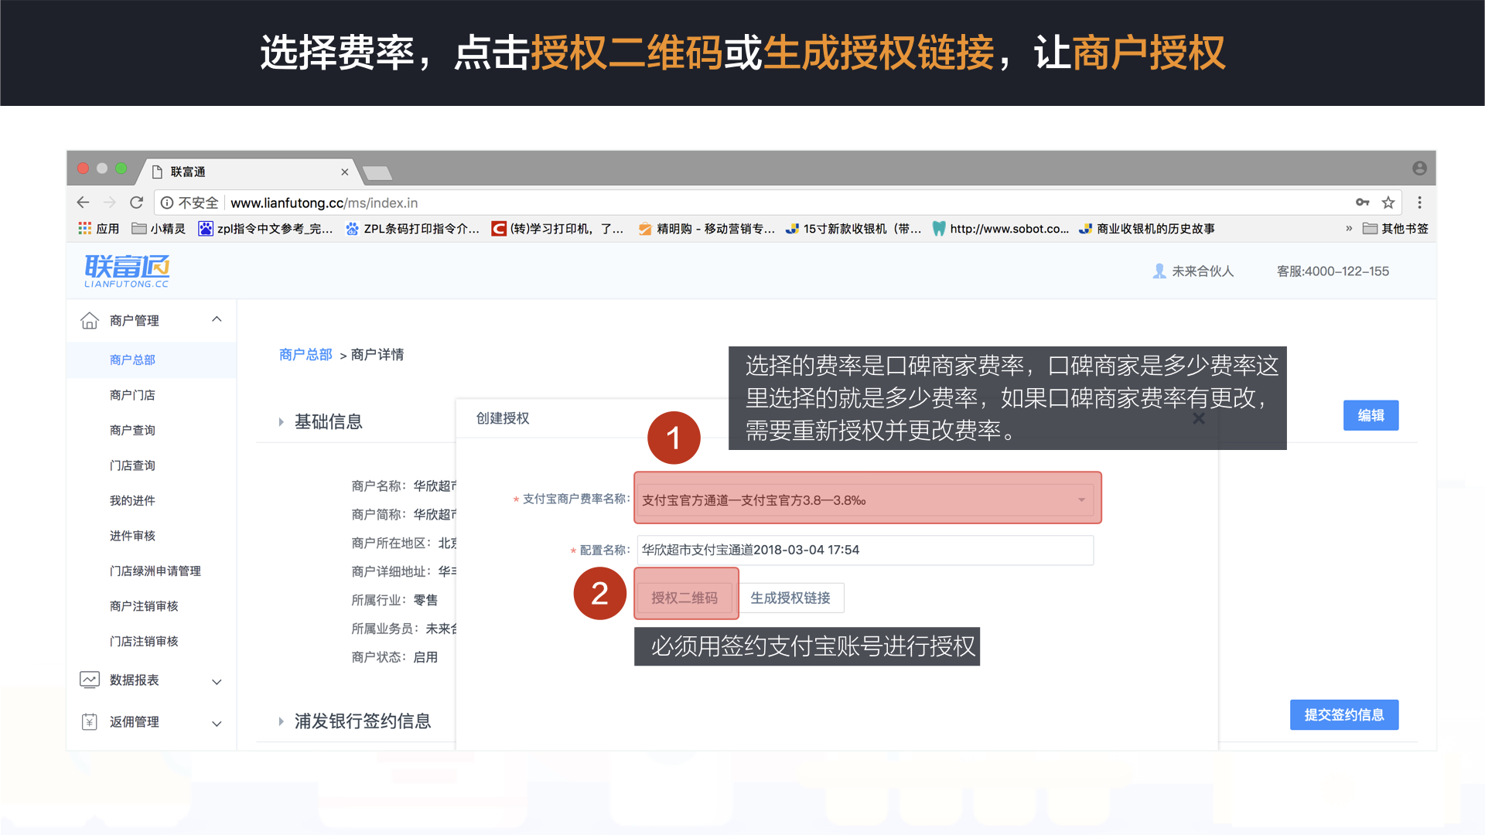This screenshot has height=835, width=1485.
Task: Click the browser back arrow
Action: [x=83, y=203]
